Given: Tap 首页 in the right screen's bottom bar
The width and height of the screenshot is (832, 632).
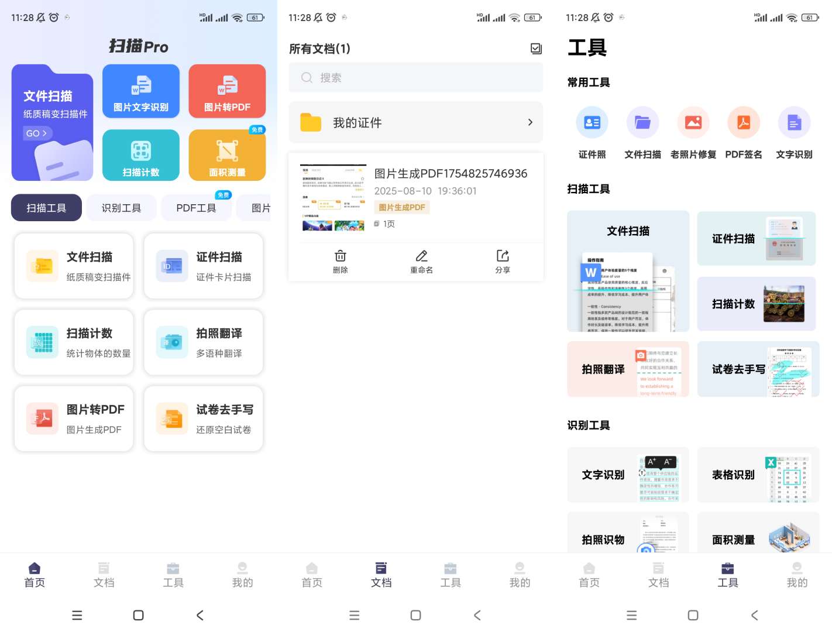Looking at the screenshot, I should 589,575.
